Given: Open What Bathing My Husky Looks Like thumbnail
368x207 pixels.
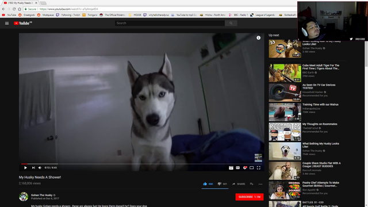Looking at the screenshot, I should click(285, 151).
